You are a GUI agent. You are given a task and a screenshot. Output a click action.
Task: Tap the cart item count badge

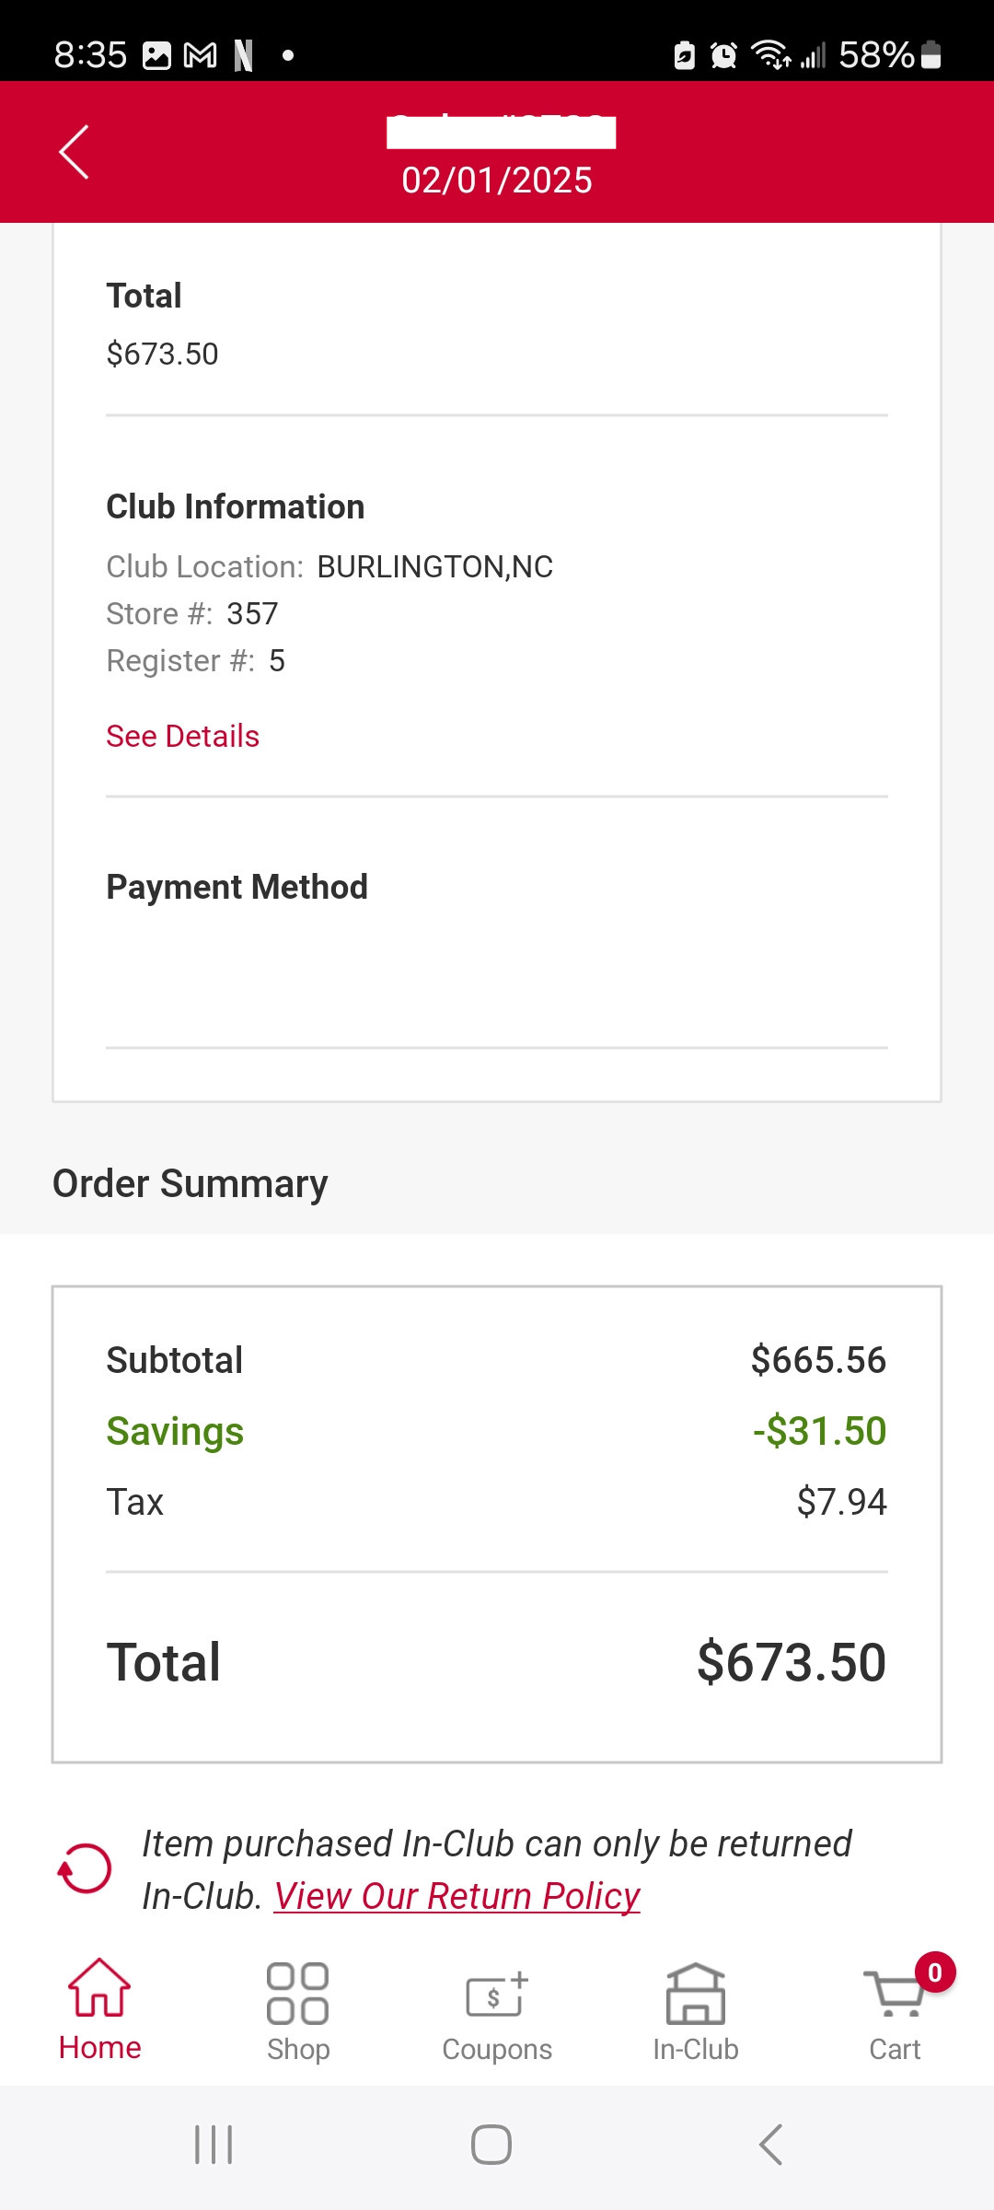[x=935, y=1972]
